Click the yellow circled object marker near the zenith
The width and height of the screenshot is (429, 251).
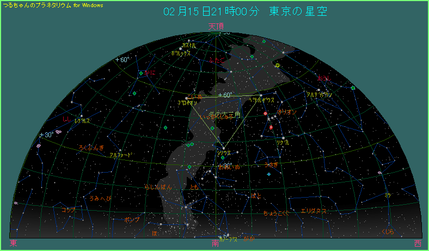pyautogui.click(x=278, y=65)
